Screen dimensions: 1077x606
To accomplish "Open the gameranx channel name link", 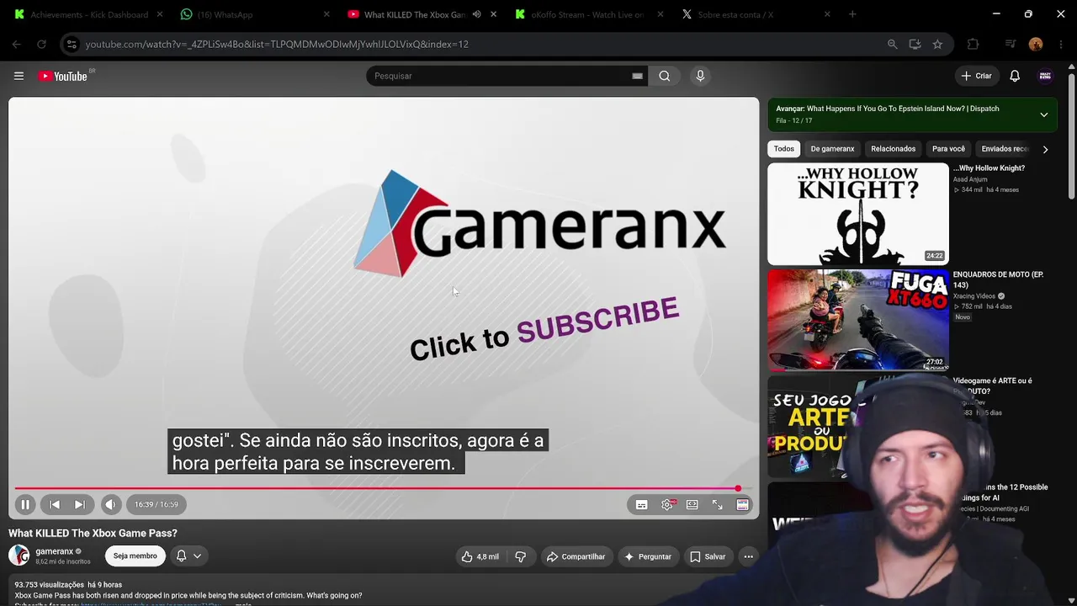I will (x=54, y=551).
